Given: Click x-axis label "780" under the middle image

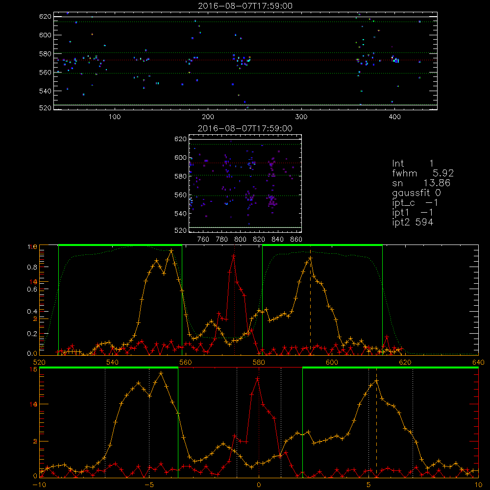Looking at the screenshot, I should 222,240.
